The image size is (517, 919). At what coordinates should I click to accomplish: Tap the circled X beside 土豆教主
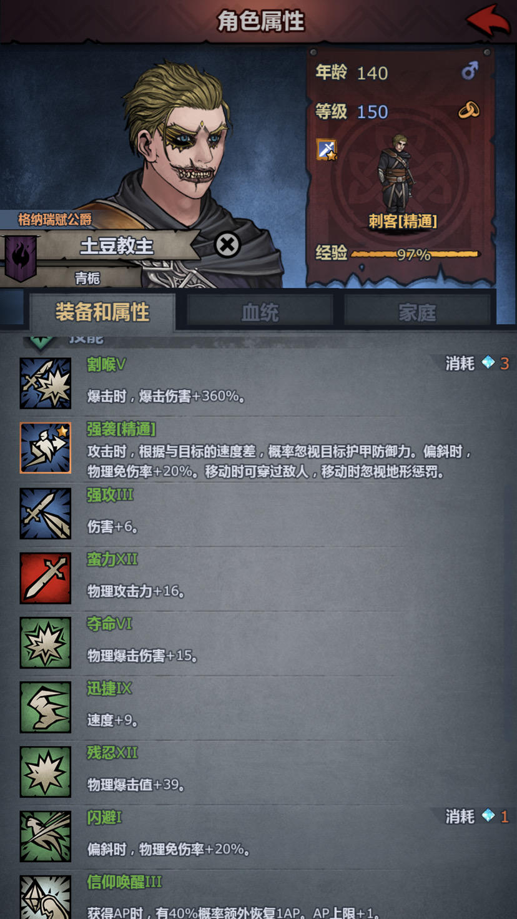227,245
